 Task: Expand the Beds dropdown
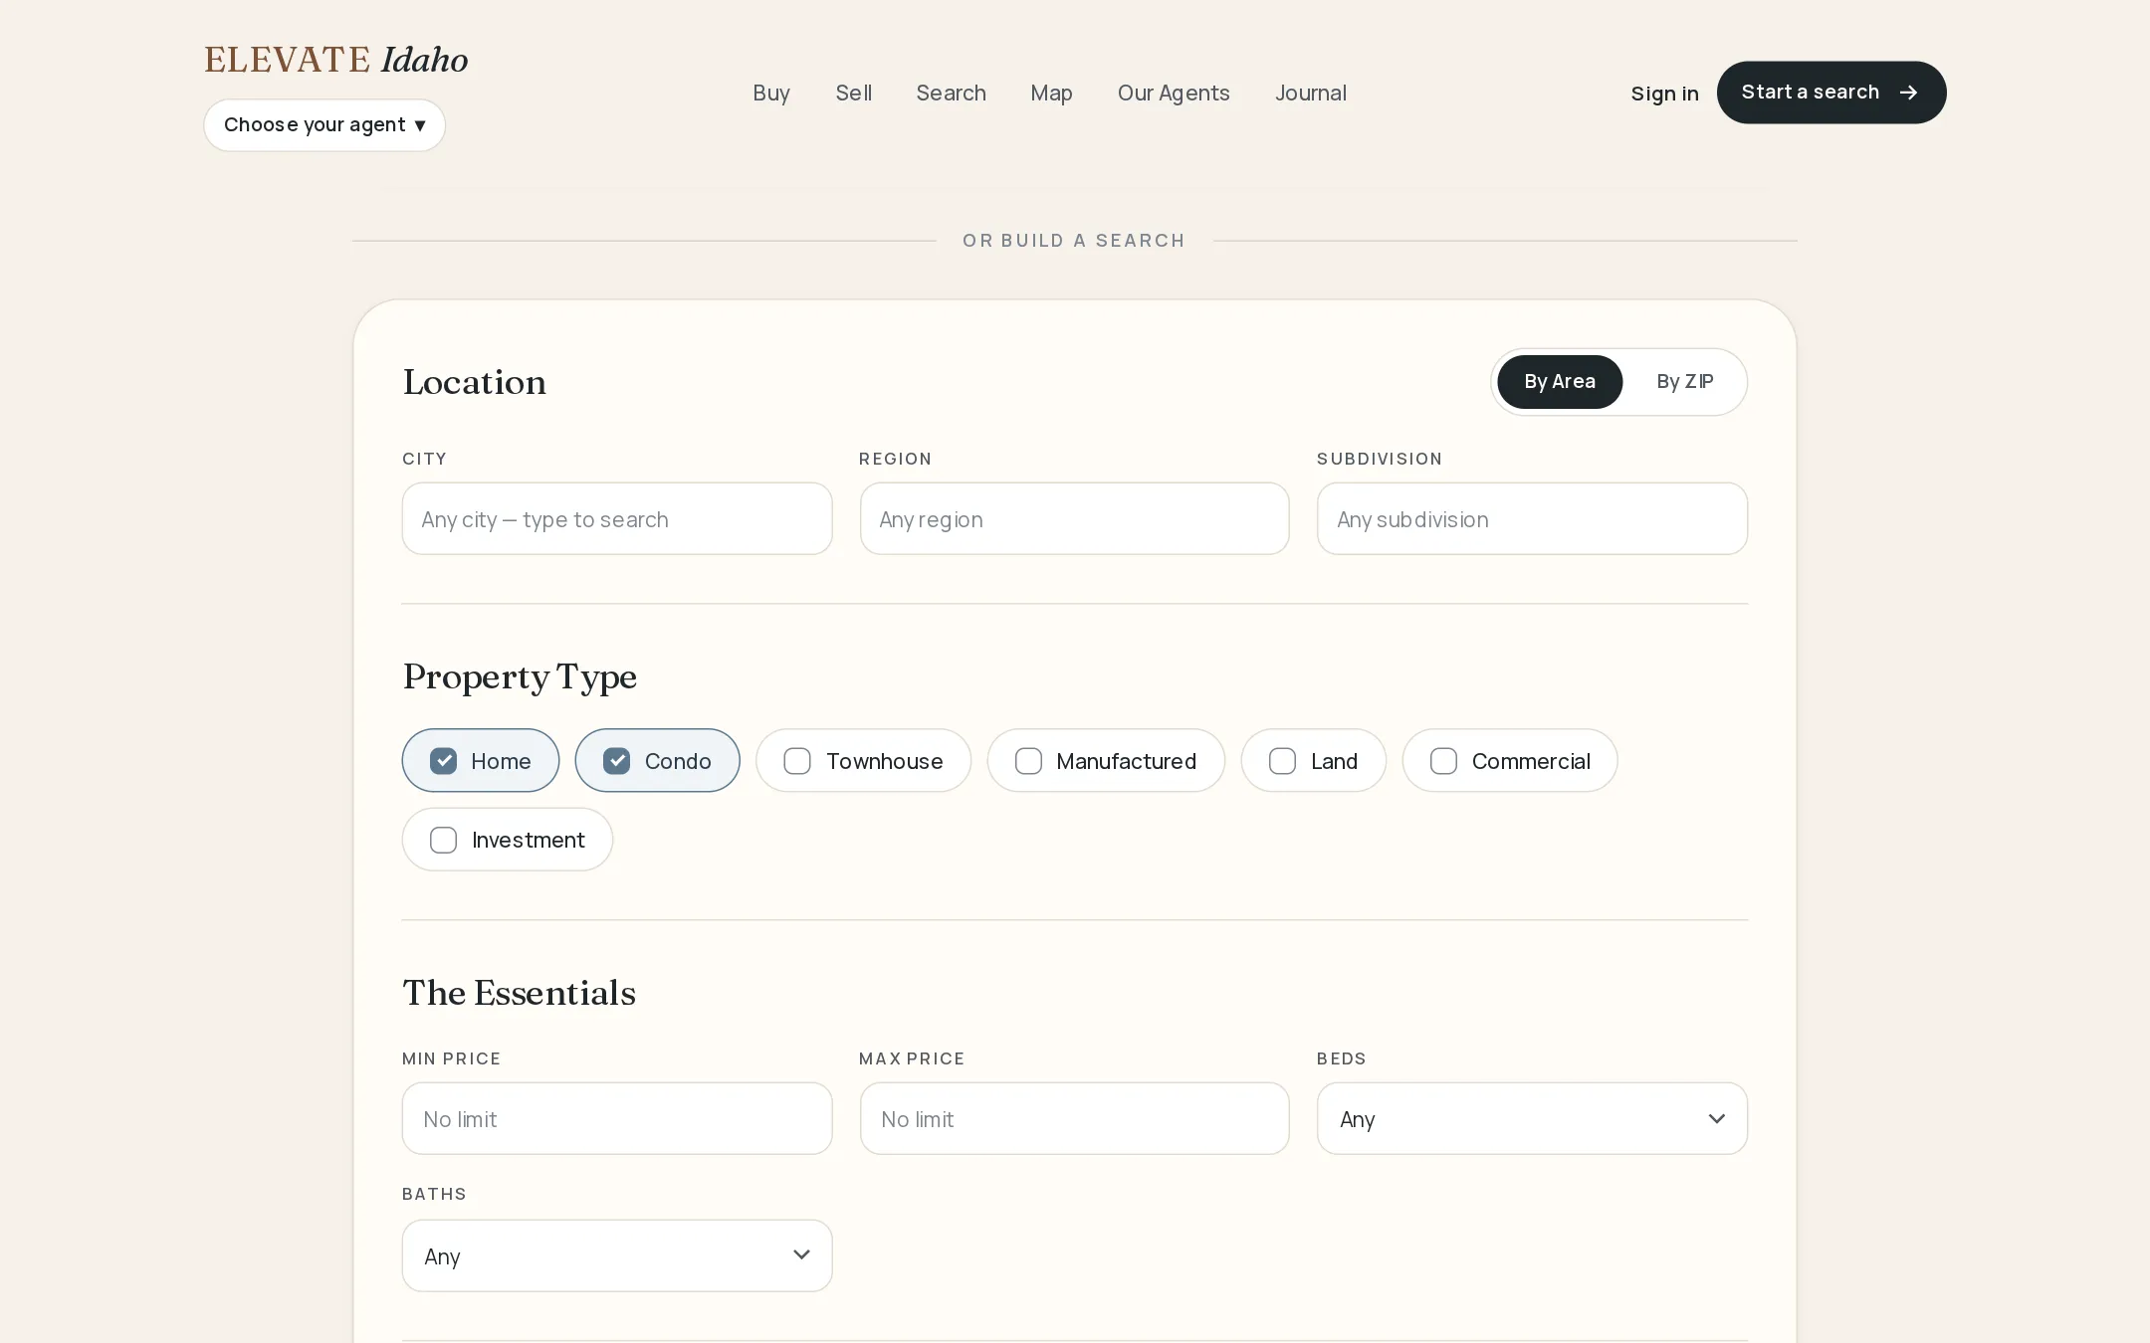click(1532, 1118)
